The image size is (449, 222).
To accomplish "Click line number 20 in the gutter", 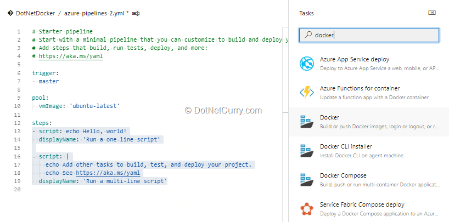I will point(18,190).
